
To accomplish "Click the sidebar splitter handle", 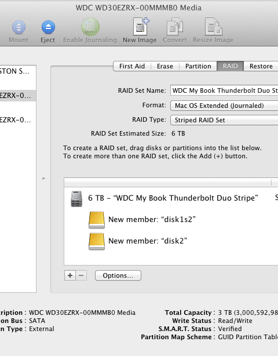I will coord(43,179).
